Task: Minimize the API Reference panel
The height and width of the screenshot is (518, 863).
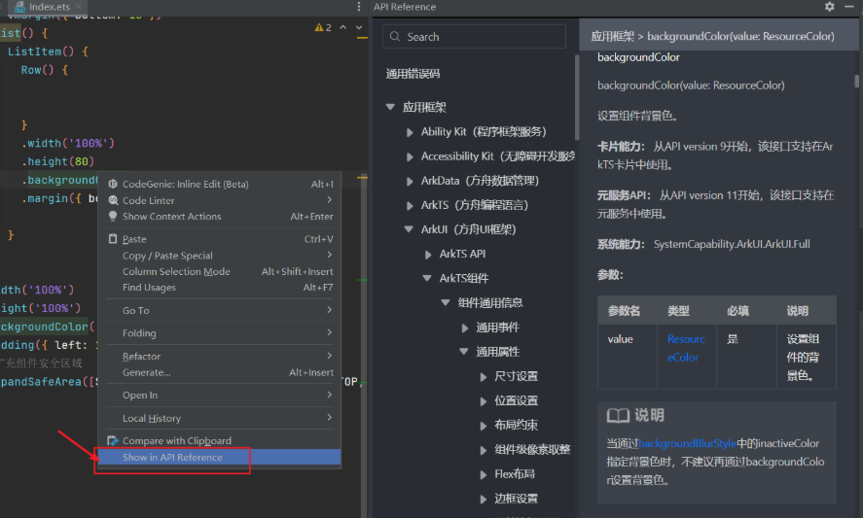Action: click(849, 7)
